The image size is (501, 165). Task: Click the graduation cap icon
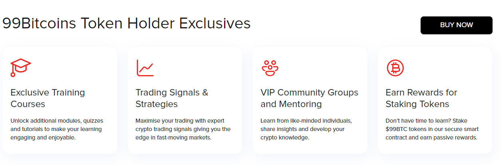20,68
